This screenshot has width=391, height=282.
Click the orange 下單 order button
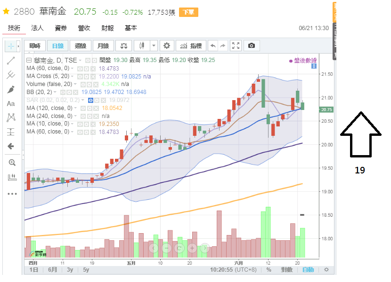tap(188, 12)
